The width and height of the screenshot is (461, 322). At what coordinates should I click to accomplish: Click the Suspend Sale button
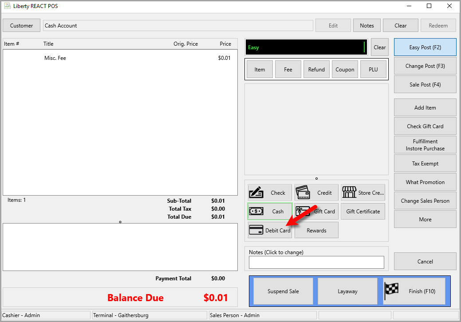pyautogui.click(x=283, y=291)
